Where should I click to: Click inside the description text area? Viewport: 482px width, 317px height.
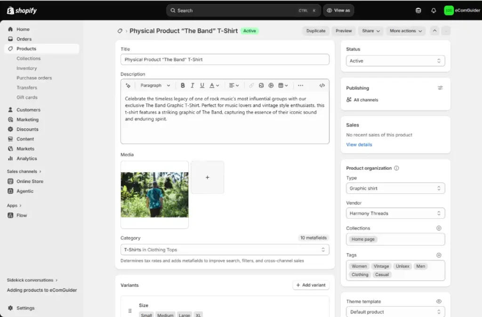(x=225, y=117)
